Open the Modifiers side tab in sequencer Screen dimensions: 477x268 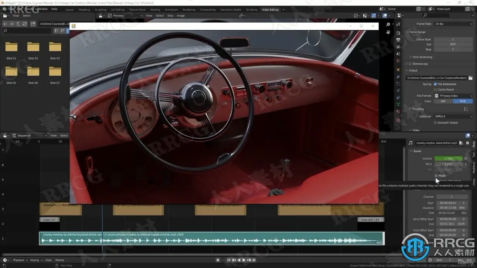coord(474,167)
